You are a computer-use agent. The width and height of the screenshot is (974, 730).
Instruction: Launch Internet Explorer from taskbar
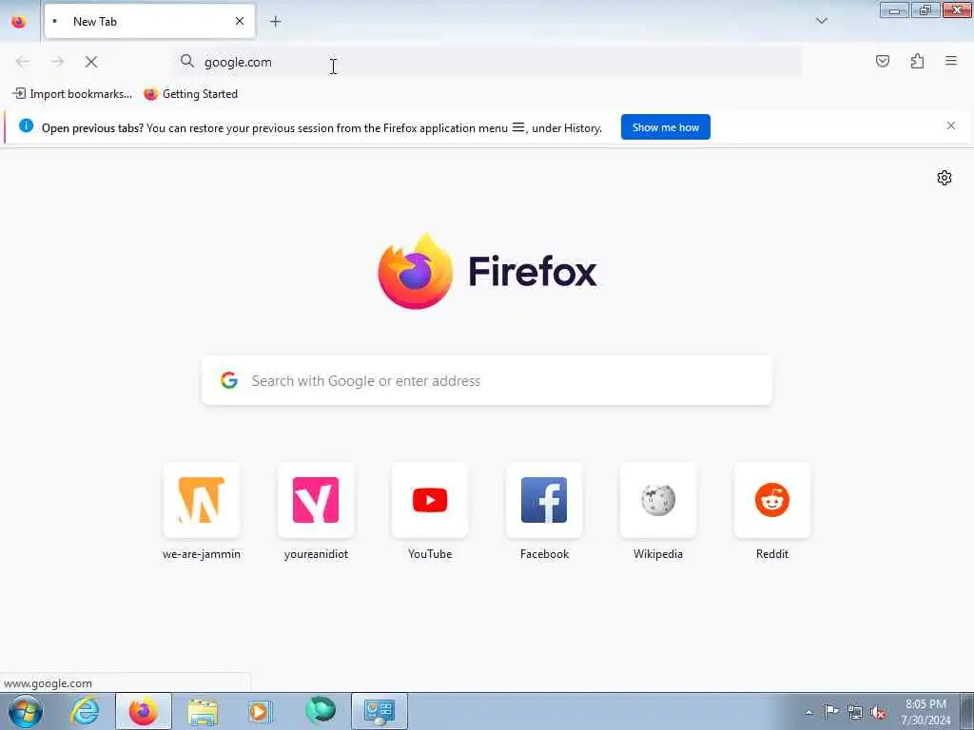pyautogui.click(x=85, y=711)
